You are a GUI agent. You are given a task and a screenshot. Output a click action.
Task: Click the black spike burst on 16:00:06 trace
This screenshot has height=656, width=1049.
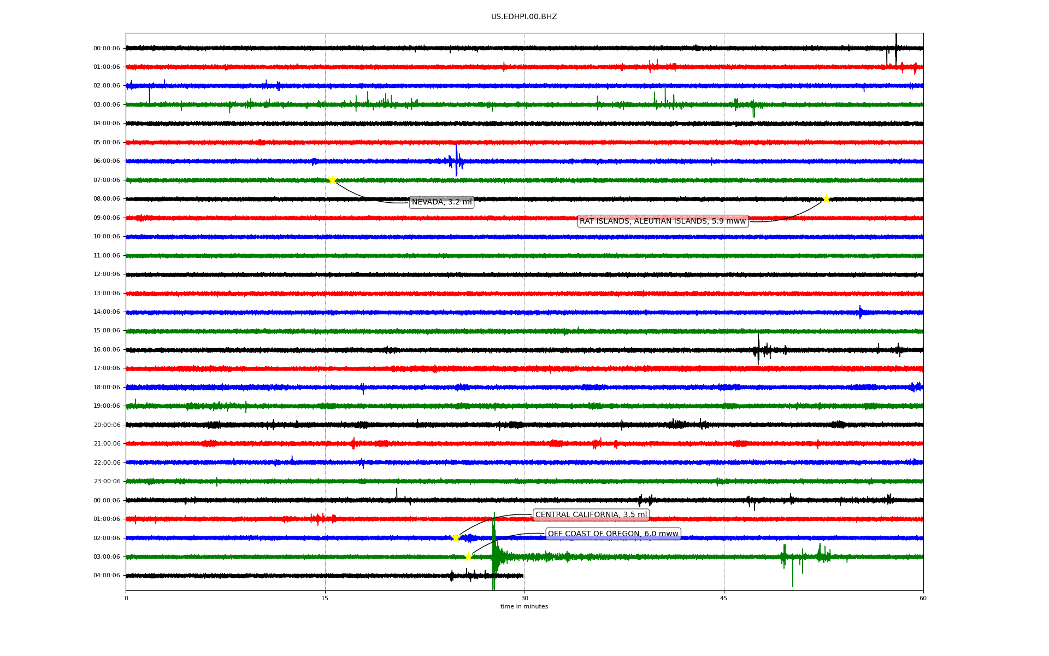(x=758, y=349)
